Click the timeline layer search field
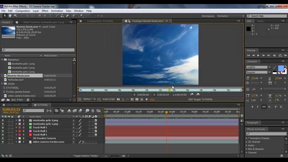 [33, 111]
